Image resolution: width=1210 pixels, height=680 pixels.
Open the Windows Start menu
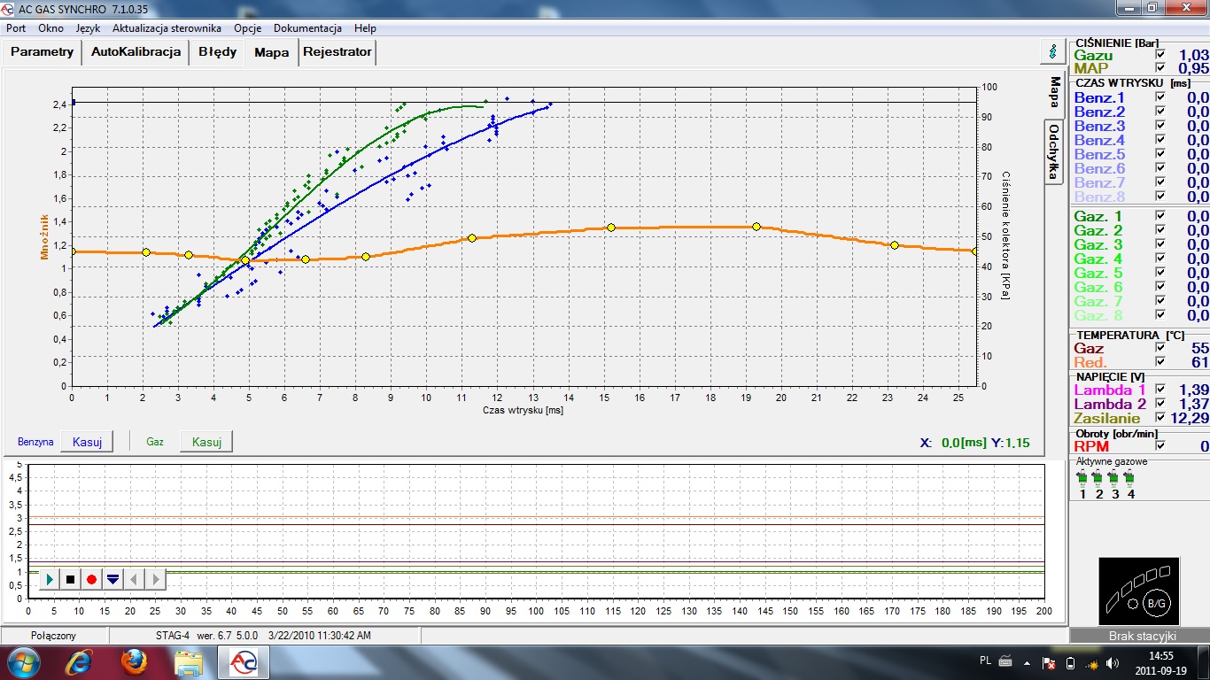coord(24,662)
